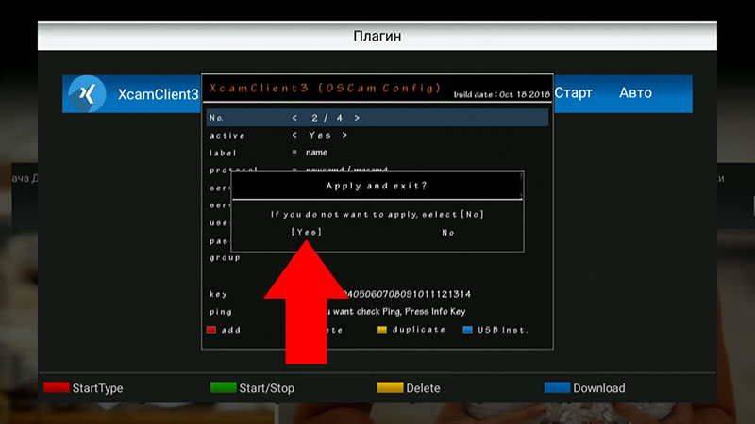Toggle active value using its left arrow
Image resolution: width=755 pixels, height=424 pixels.
click(294, 135)
